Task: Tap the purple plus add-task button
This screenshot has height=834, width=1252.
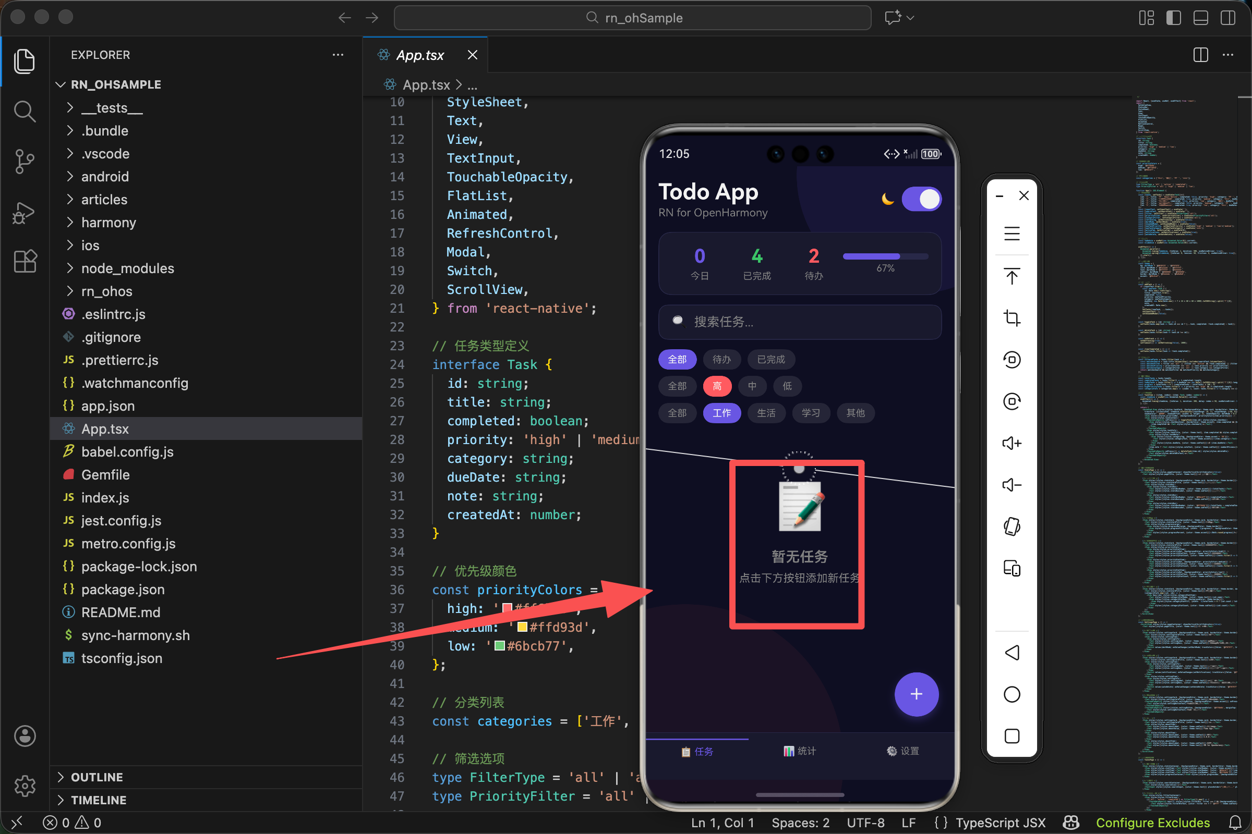Action: 916,694
